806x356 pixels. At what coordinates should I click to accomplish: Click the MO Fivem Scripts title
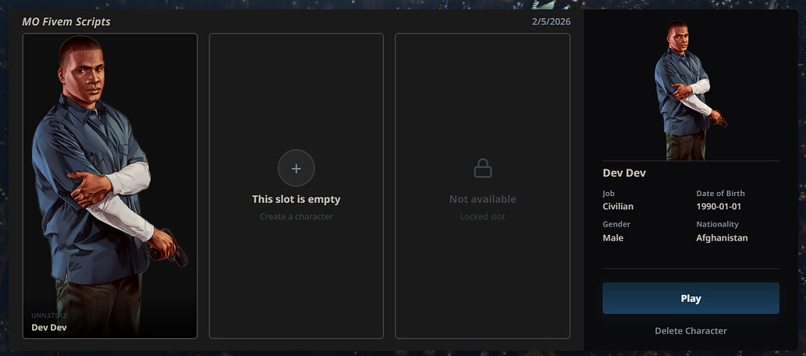tap(66, 22)
